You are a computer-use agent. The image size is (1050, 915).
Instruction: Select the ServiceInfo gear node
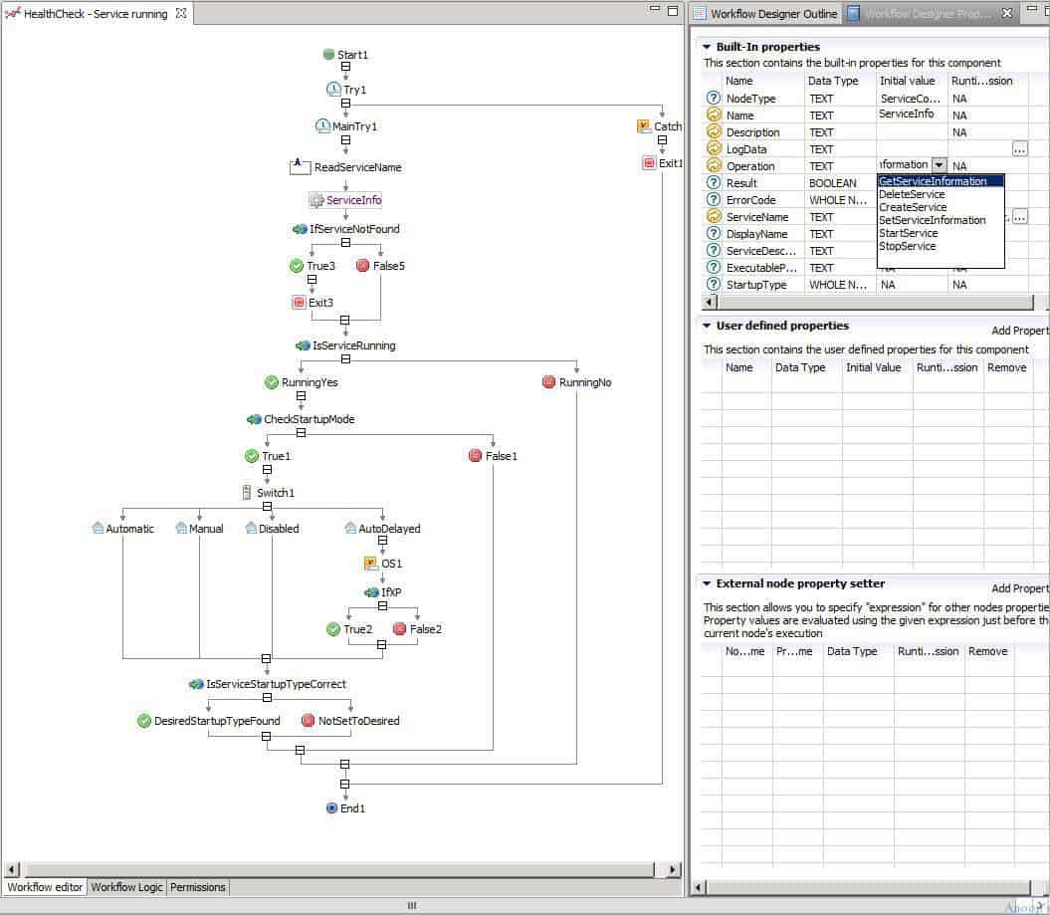tap(316, 199)
